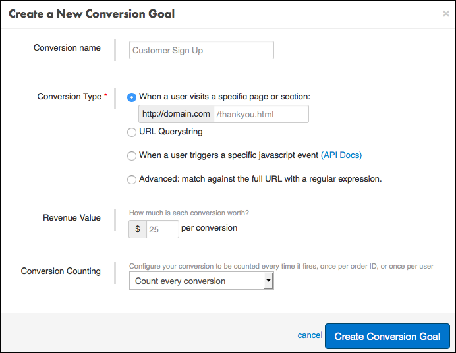Click the /thankyou.html path input field
The image size is (456, 353).
tap(261, 114)
